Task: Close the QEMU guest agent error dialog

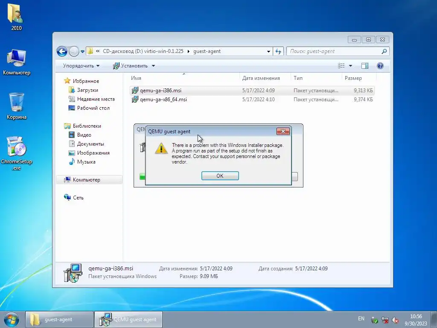Action: [283, 132]
